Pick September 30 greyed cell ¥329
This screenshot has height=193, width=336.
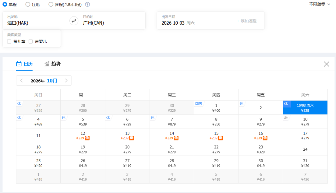click(172, 108)
